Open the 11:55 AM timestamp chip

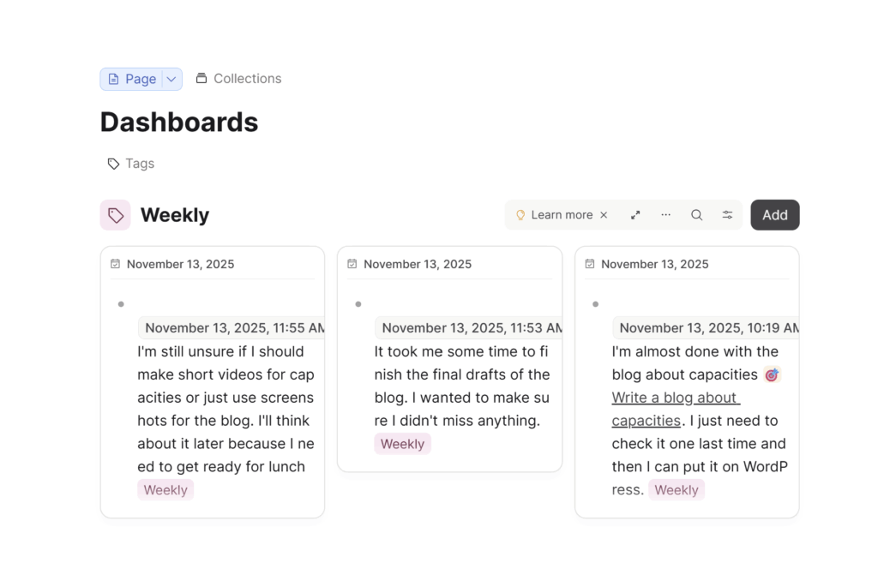point(233,328)
